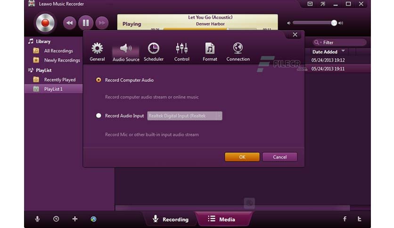Viewport: 394px width, 228px height.
Task: Switch to the Audio Source tab
Action: point(126,52)
